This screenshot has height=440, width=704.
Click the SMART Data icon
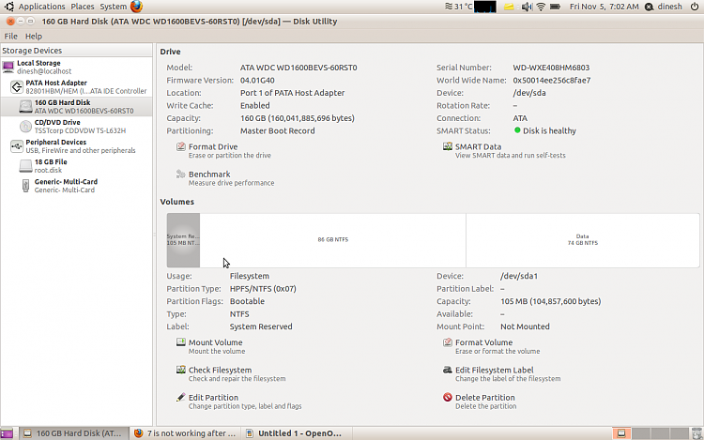point(447,146)
